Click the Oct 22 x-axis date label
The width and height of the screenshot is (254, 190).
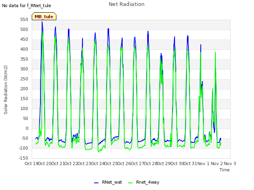(x=71, y=163)
